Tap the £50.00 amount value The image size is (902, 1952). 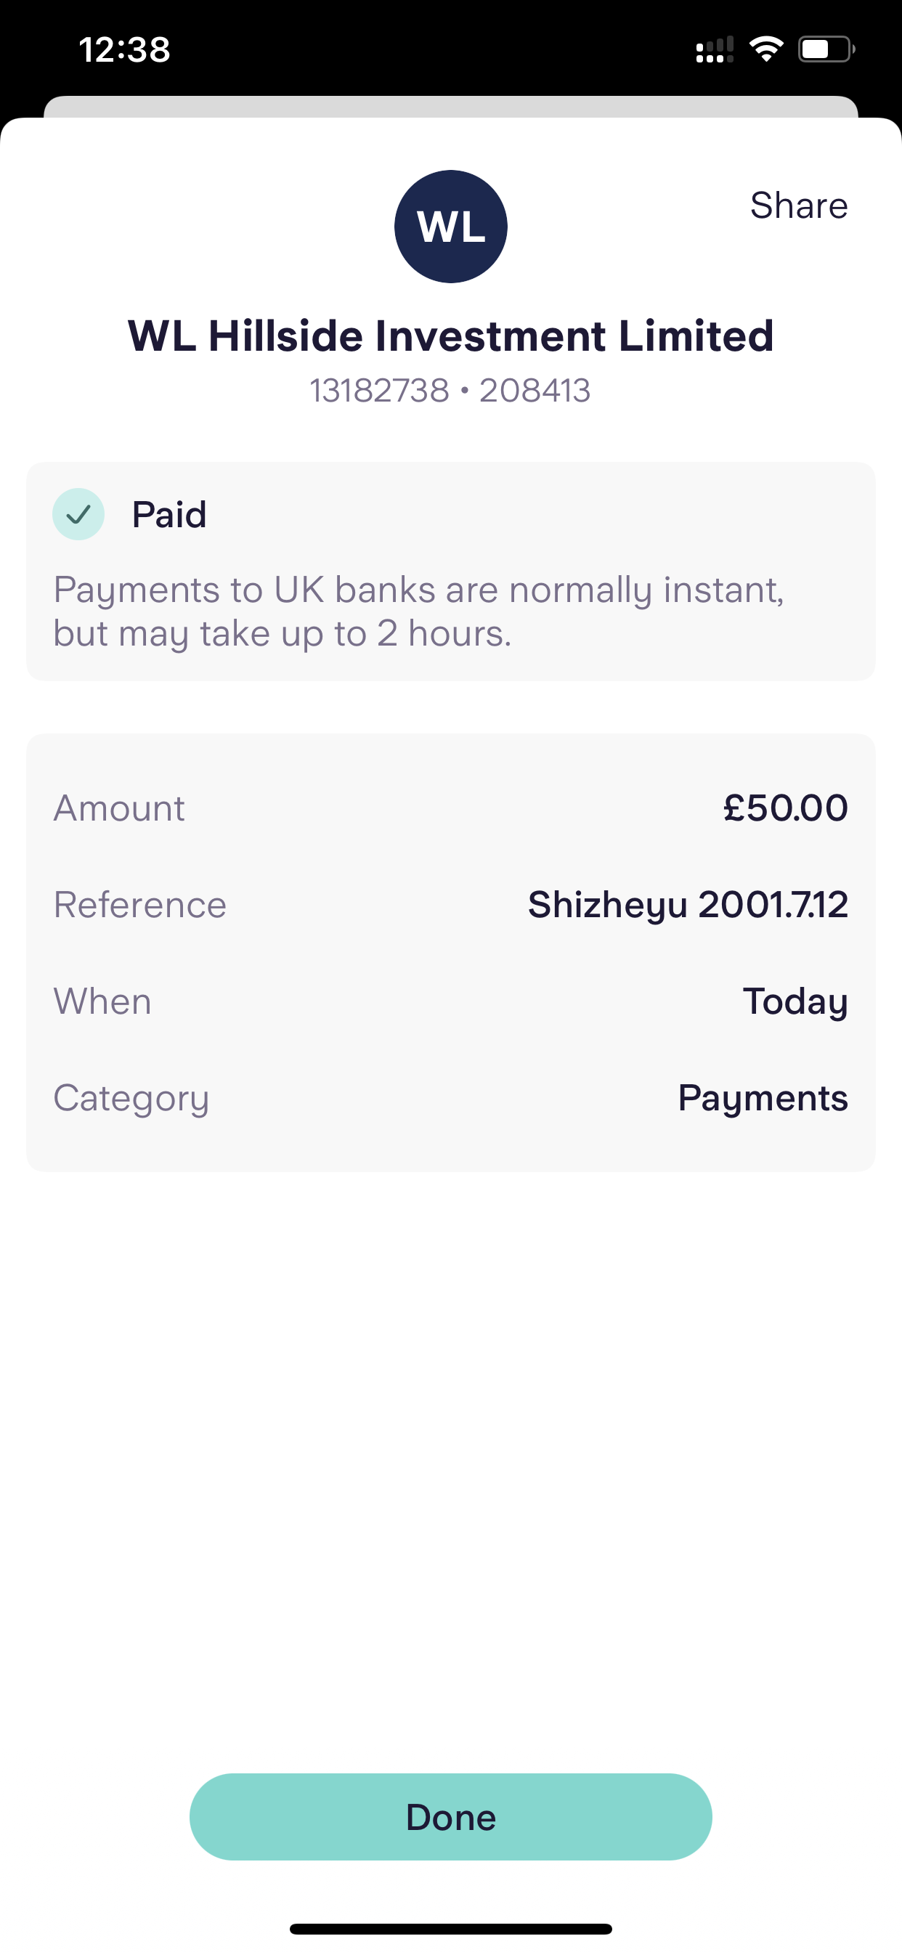tap(785, 808)
